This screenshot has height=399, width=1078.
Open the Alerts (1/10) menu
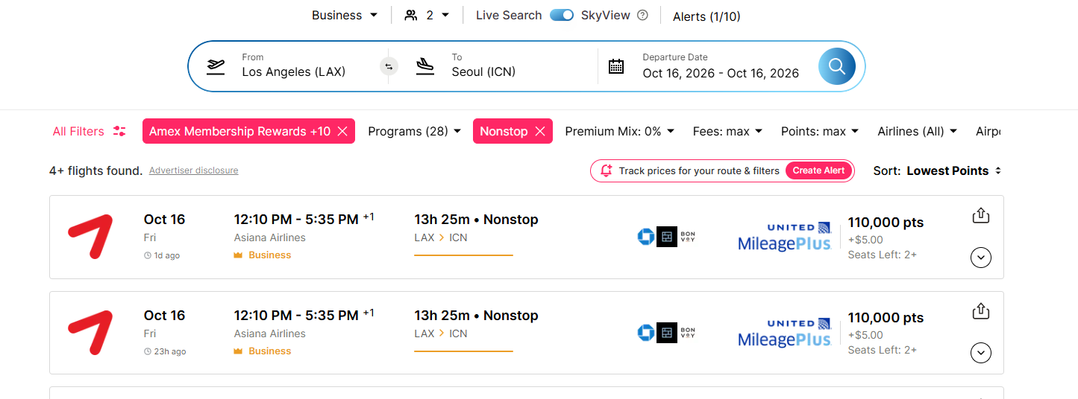[706, 16]
